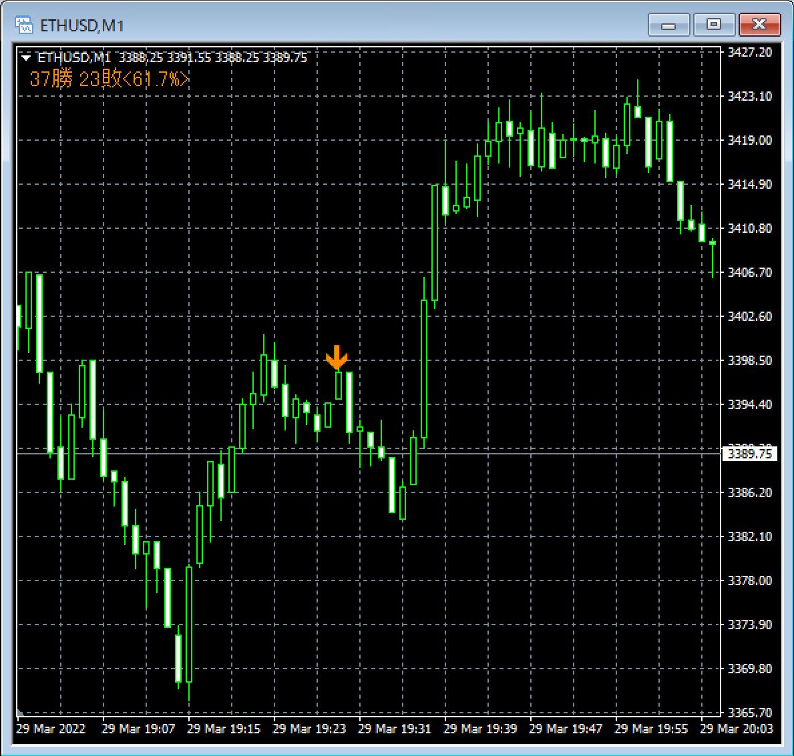Maximize the ETHUSD,M1 chart window

pyautogui.click(x=714, y=25)
